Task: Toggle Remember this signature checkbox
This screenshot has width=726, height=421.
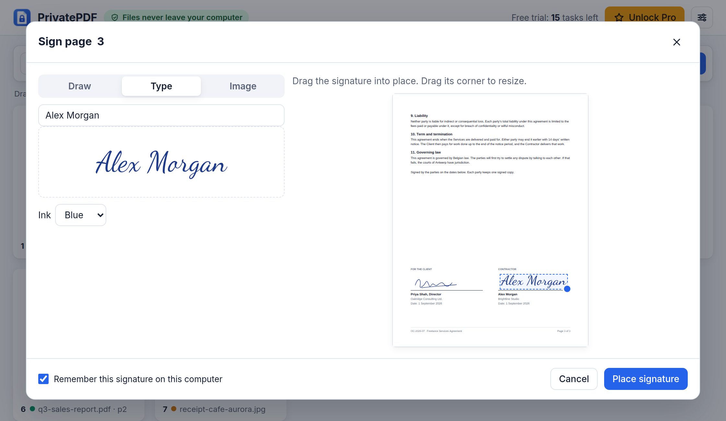Action: point(43,379)
